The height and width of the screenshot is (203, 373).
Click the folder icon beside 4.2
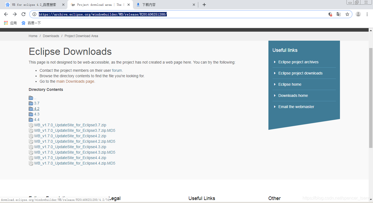(x=31, y=109)
